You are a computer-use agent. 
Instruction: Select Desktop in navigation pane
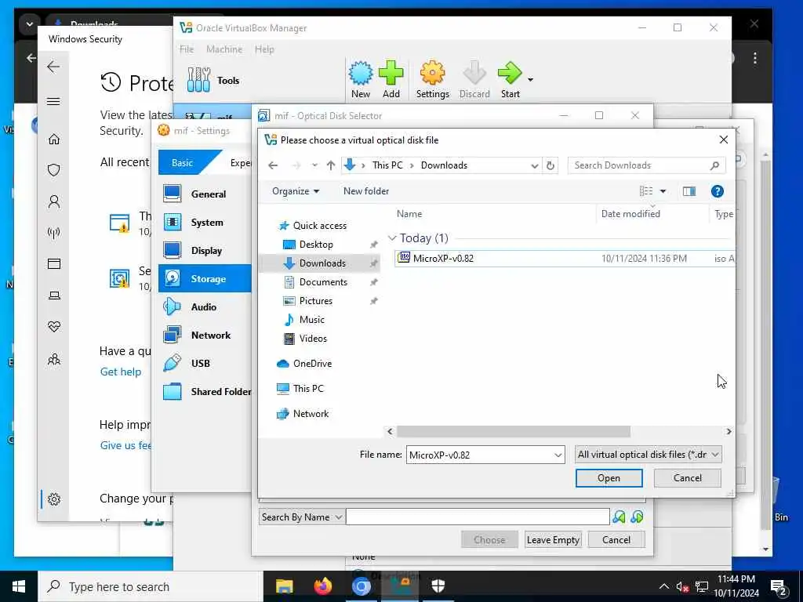316,245
